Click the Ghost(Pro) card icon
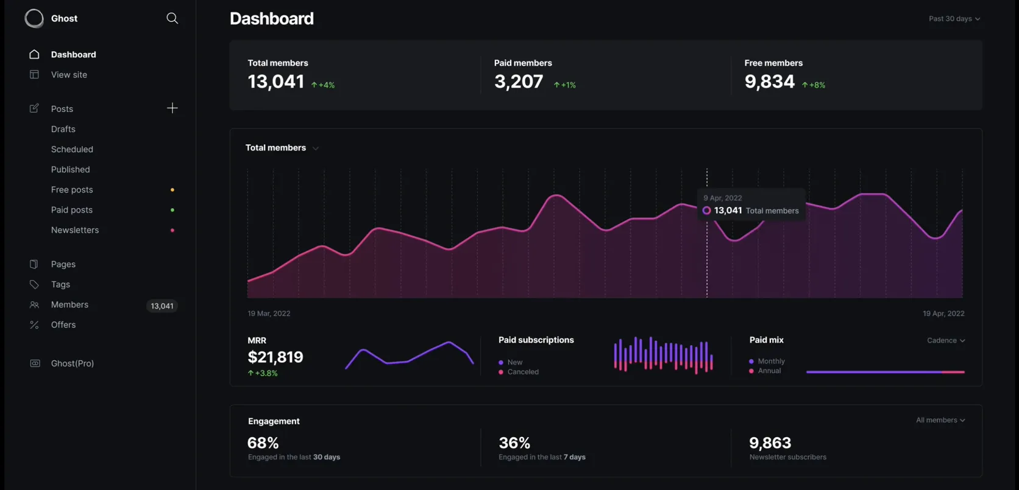The image size is (1019, 490). click(x=35, y=363)
